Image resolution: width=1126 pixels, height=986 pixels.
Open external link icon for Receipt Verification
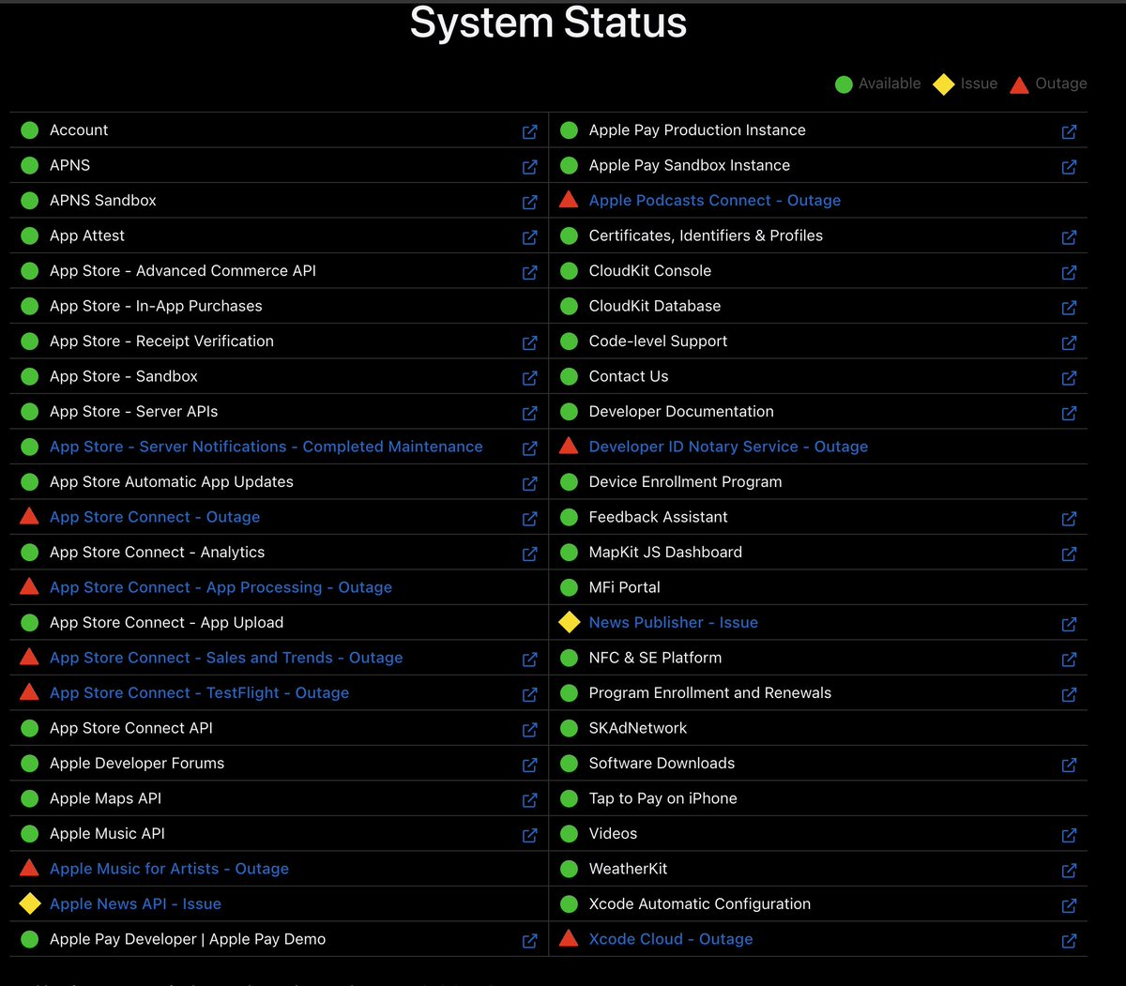pyautogui.click(x=529, y=342)
